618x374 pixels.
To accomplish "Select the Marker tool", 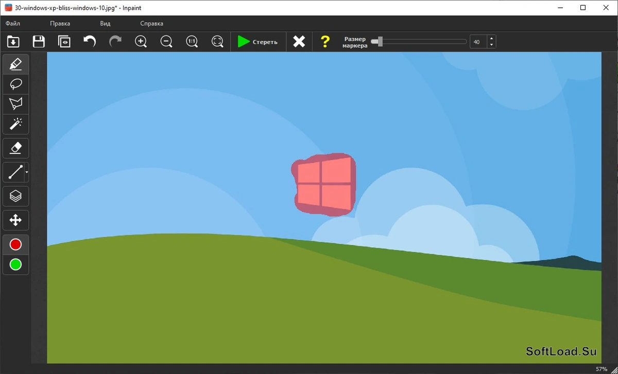I will pyautogui.click(x=16, y=64).
